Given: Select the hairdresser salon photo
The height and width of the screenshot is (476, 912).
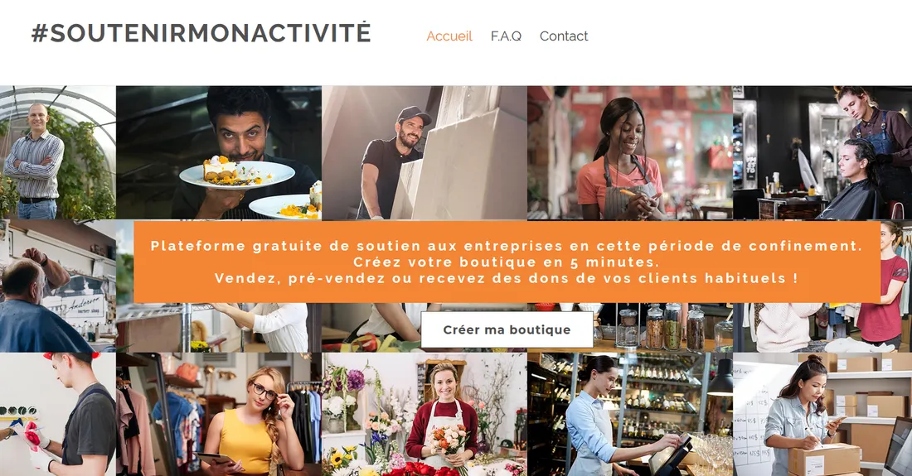Looking at the screenshot, I should point(822,152).
